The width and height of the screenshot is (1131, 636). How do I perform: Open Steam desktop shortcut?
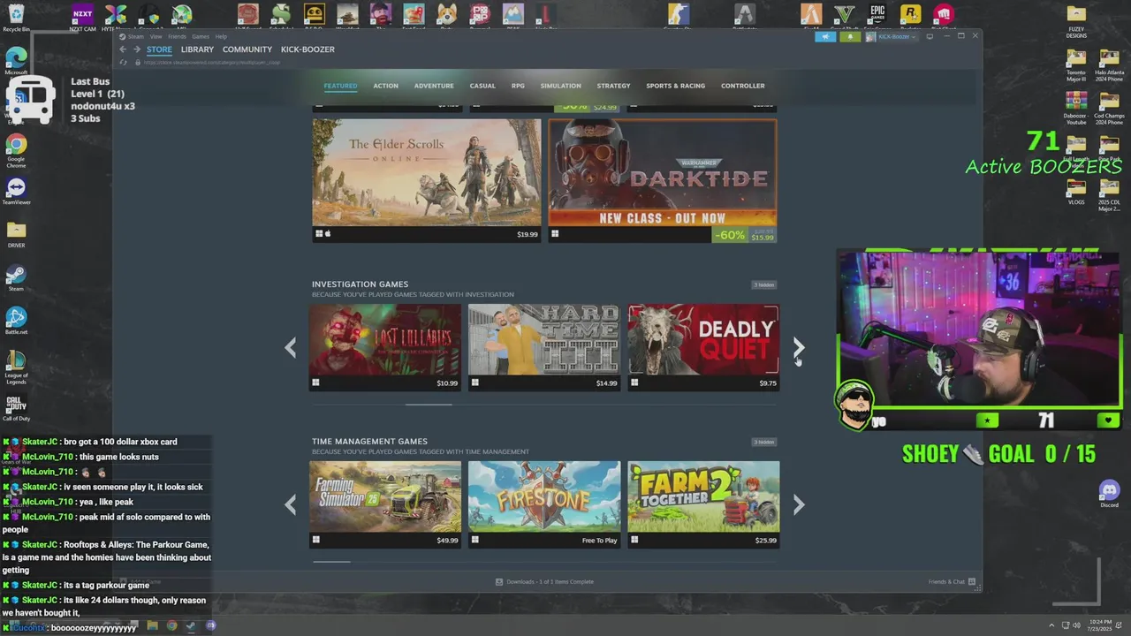tap(16, 278)
